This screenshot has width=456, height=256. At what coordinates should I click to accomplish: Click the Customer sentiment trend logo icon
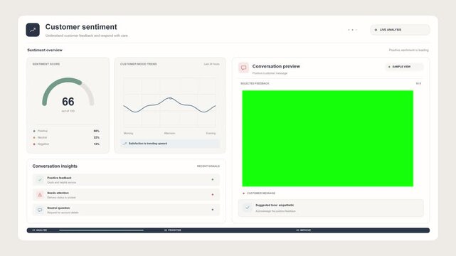coord(33,30)
